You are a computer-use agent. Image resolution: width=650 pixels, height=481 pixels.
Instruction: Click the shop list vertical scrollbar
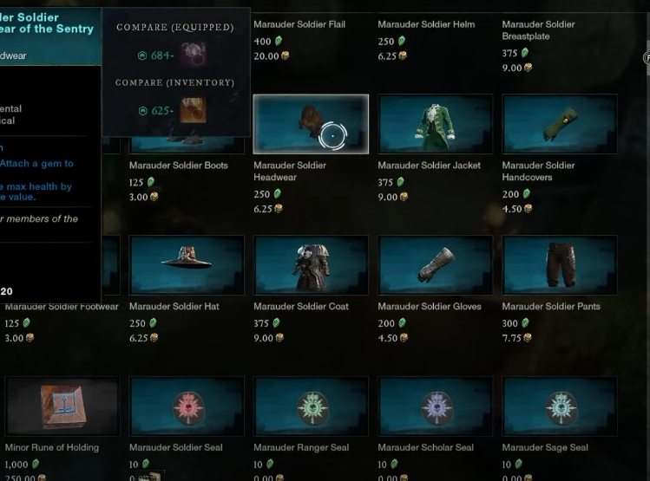(647, 249)
